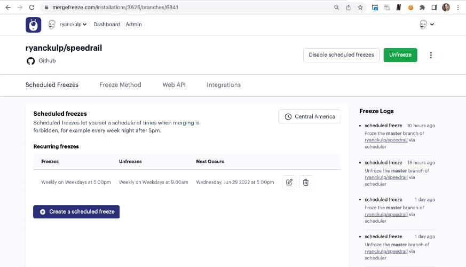This screenshot has height=267, width=466.
Task: Bookmark this page with the star icon
Action: pyautogui.click(x=360, y=7)
